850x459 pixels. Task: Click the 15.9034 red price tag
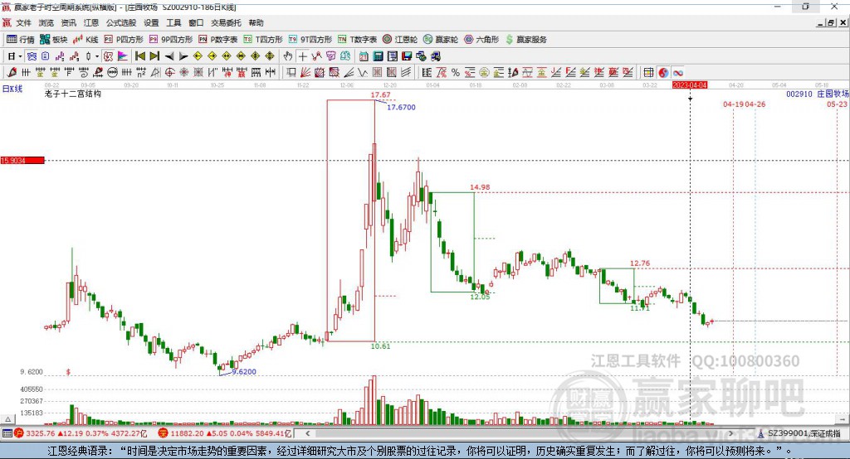pyautogui.click(x=22, y=160)
